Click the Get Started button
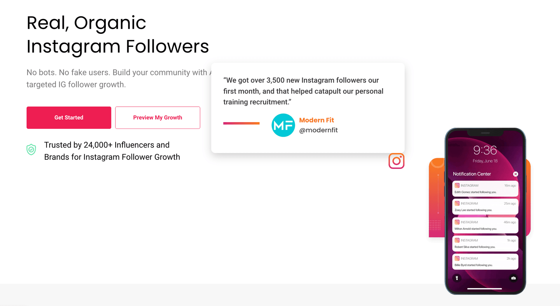The height and width of the screenshot is (306, 560). (69, 117)
